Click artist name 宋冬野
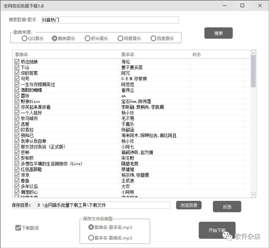This screenshot has height=248, width=269. tap(128, 158)
